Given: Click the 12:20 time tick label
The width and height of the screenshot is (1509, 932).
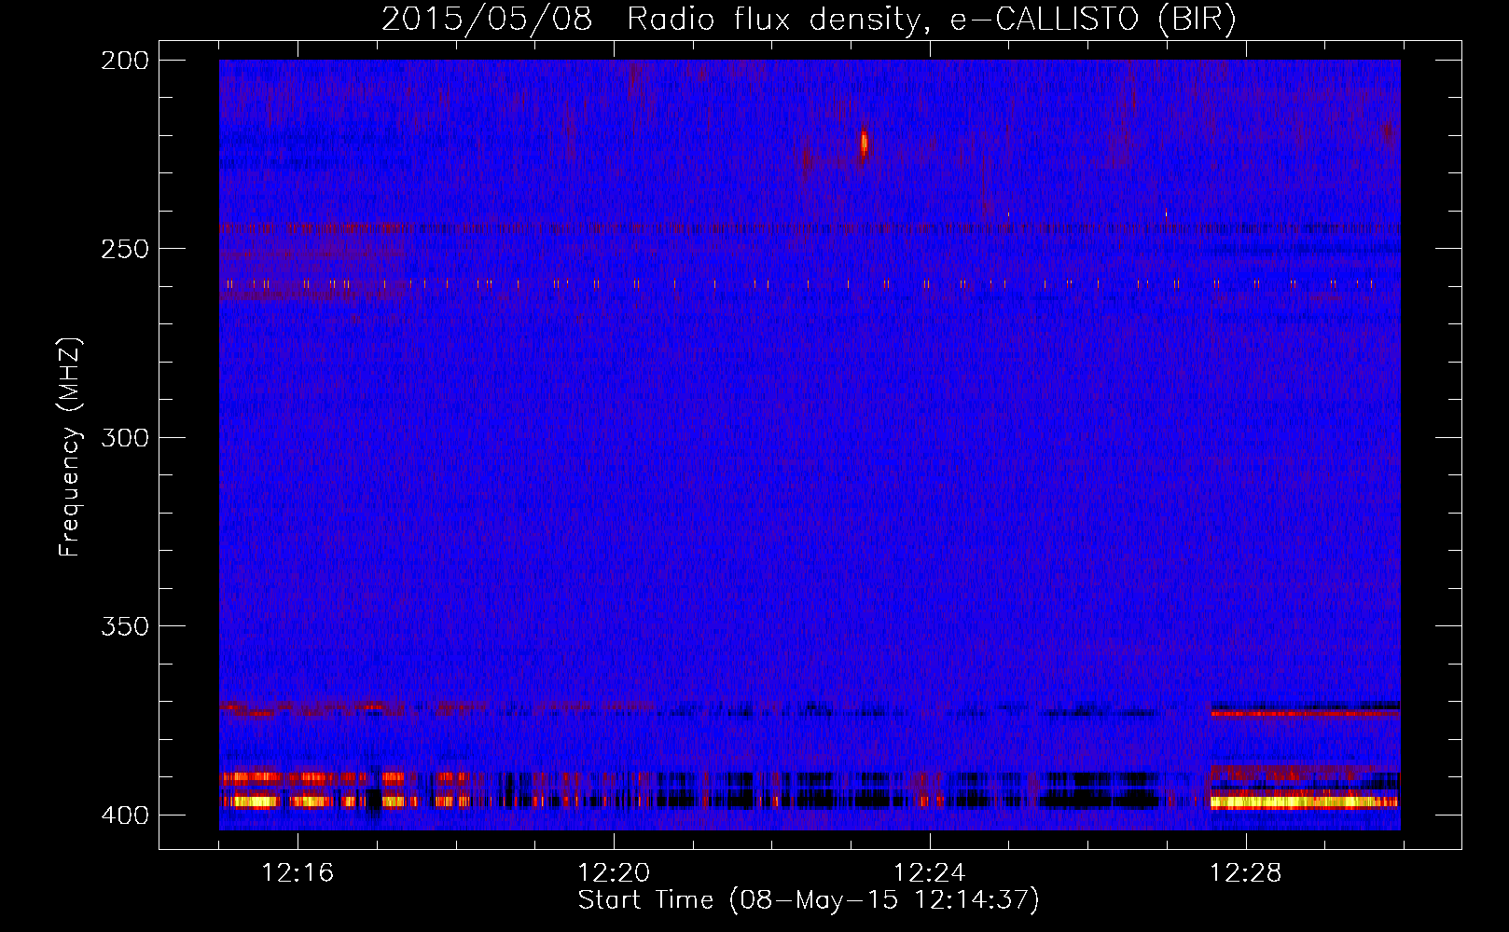Looking at the screenshot, I should click(x=614, y=873).
